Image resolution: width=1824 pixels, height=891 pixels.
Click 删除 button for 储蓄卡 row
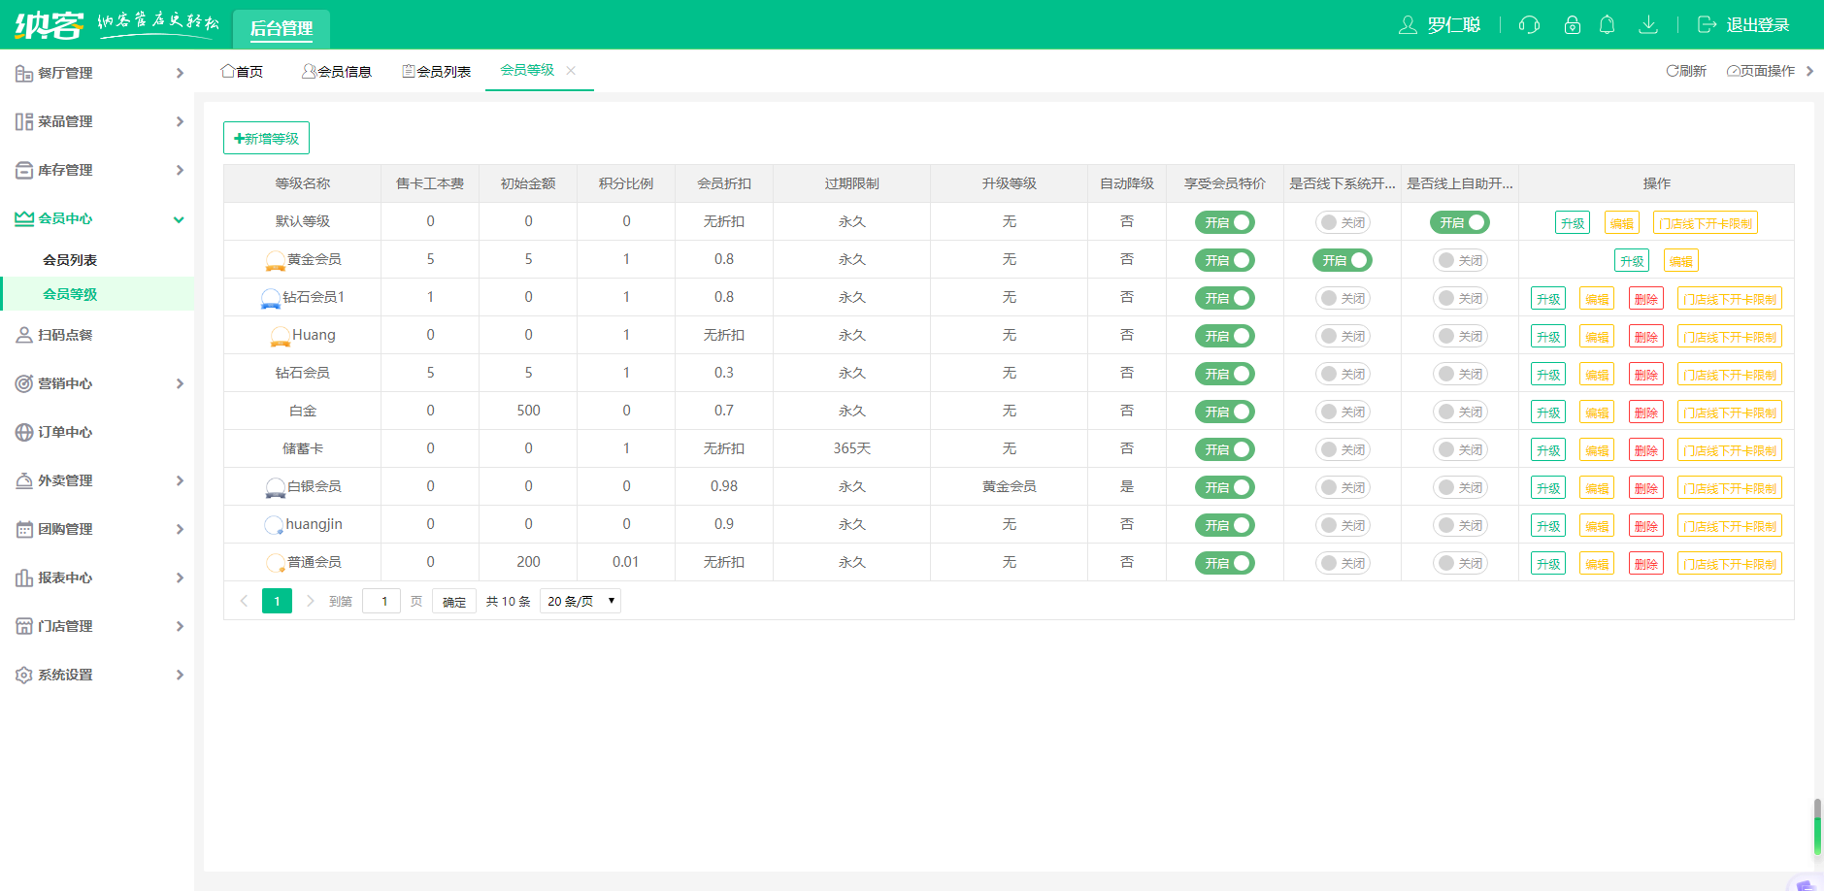(1645, 450)
